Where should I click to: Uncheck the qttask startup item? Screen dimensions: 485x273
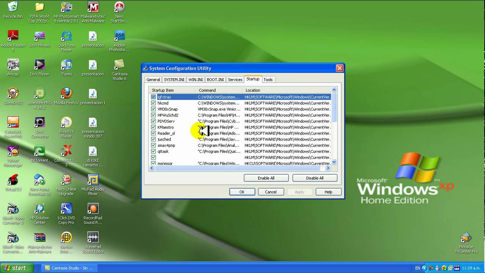coord(153,152)
